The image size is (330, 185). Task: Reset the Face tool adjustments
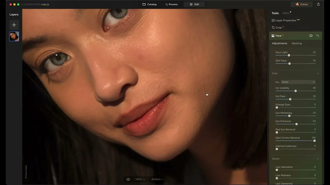(x=318, y=36)
